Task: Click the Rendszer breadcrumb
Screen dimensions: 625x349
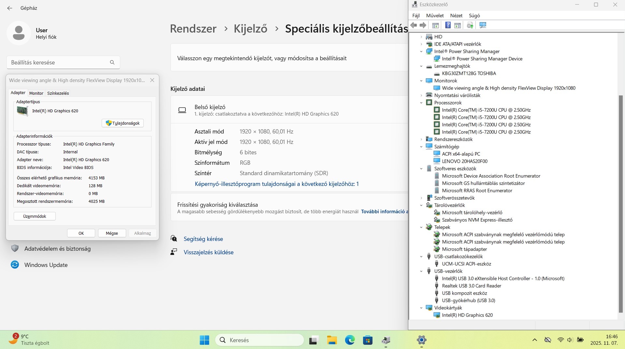Action: coord(193,29)
